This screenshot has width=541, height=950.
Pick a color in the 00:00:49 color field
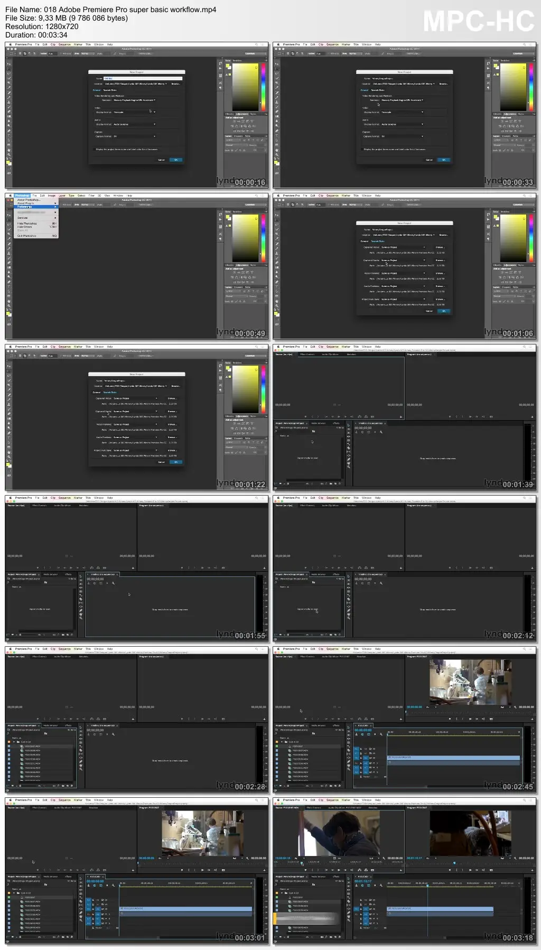(246, 238)
